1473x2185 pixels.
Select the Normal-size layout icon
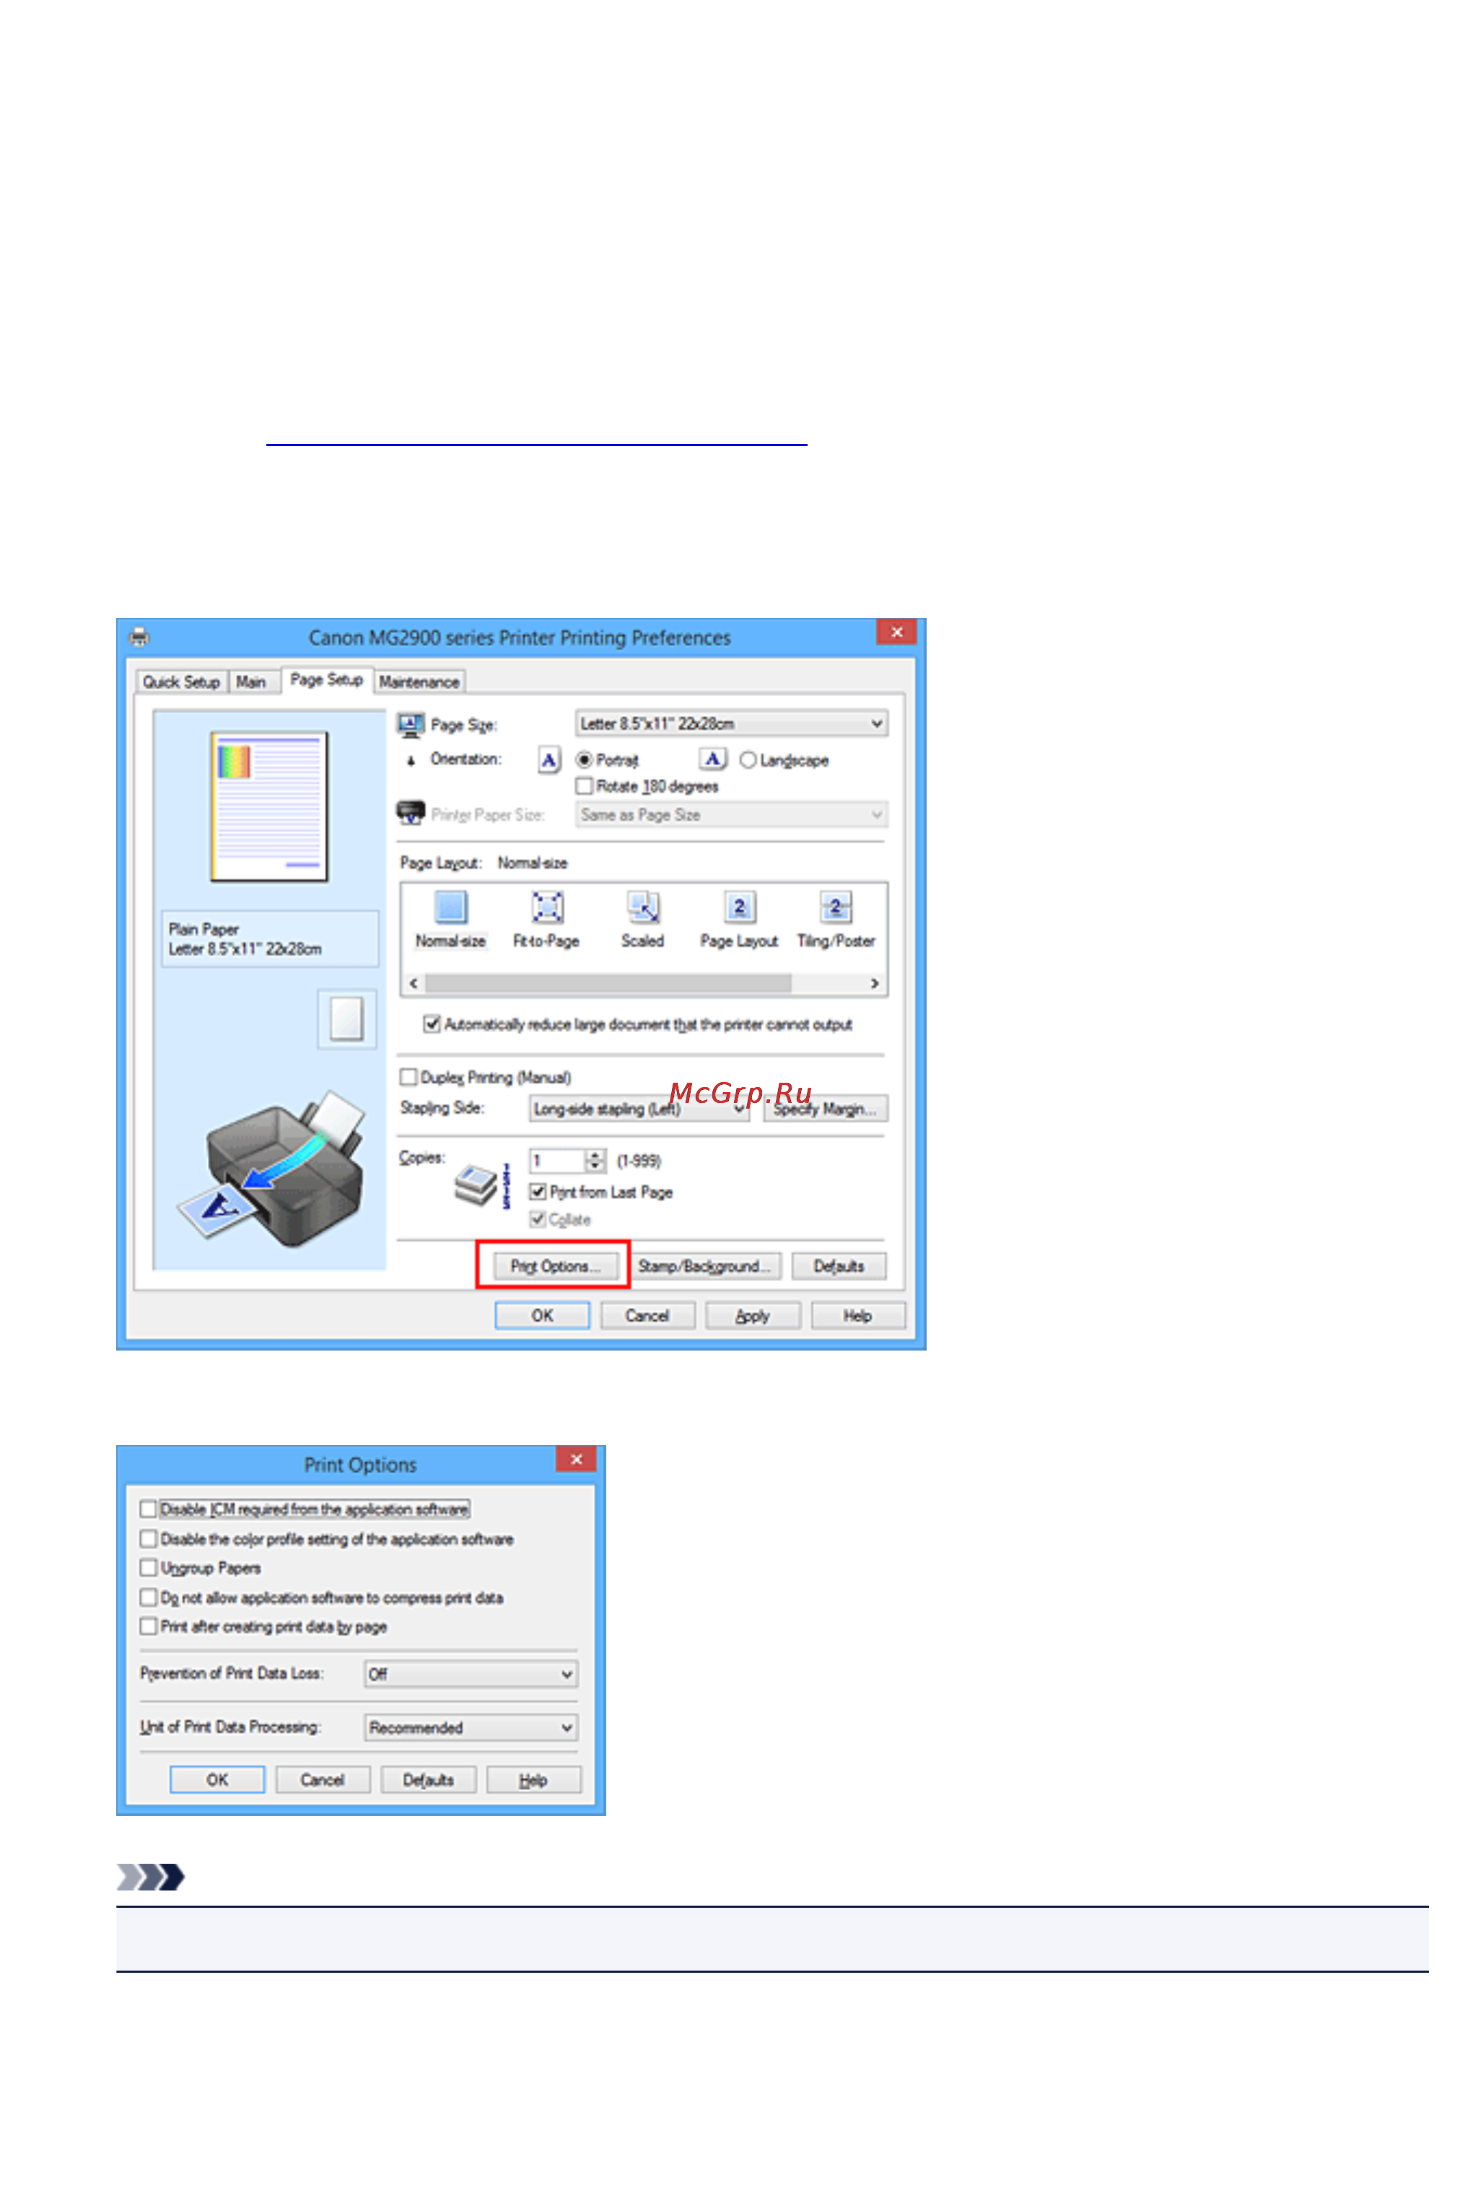tap(451, 907)
